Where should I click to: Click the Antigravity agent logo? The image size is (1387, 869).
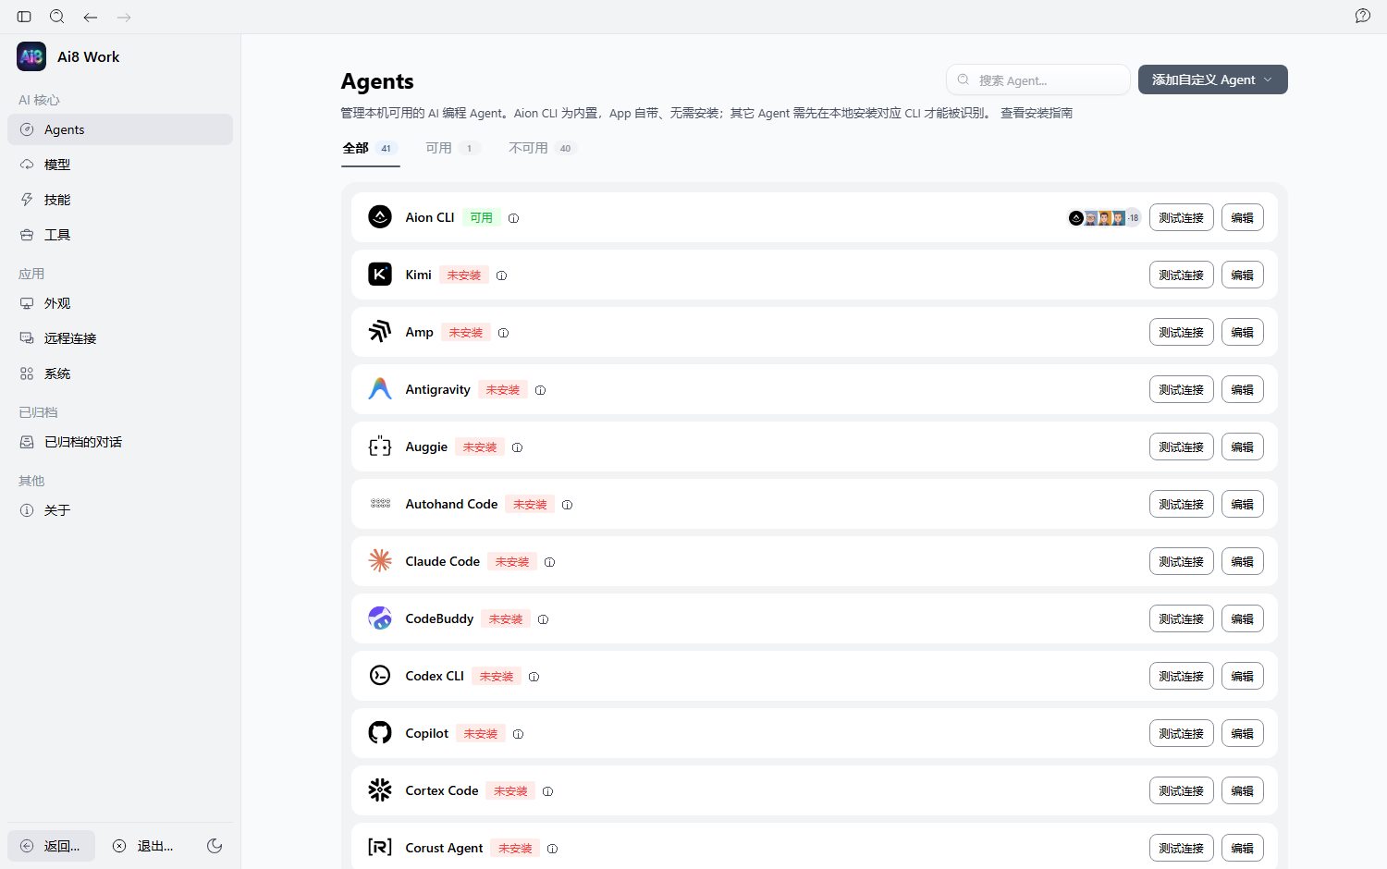380,389
